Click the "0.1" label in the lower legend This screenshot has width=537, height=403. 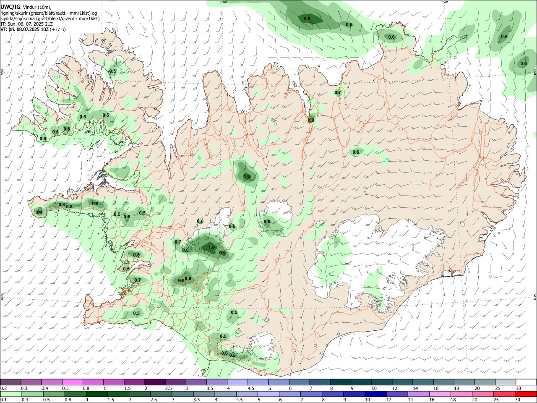coord(3,400)
